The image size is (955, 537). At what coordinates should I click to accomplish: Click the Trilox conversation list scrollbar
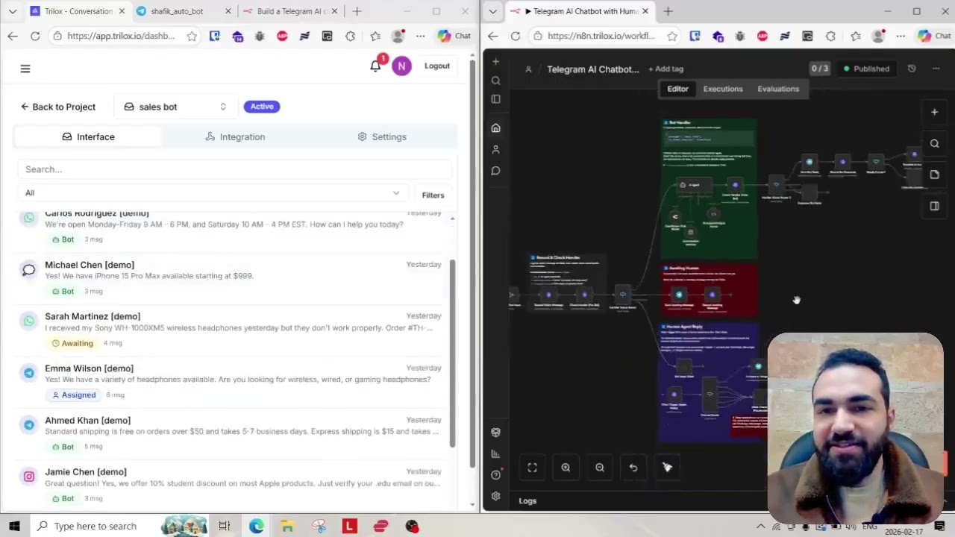[x=452, y=352]
